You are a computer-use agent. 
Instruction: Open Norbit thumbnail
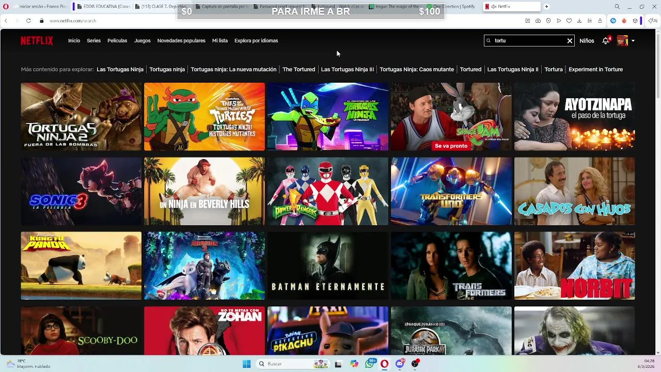click(575, 266)
